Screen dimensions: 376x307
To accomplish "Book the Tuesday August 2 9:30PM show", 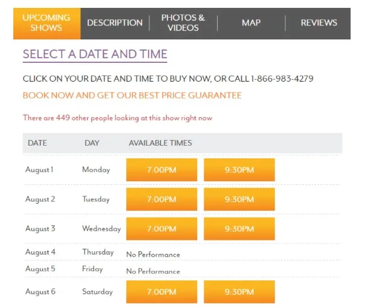I will (x=239, y=199).
